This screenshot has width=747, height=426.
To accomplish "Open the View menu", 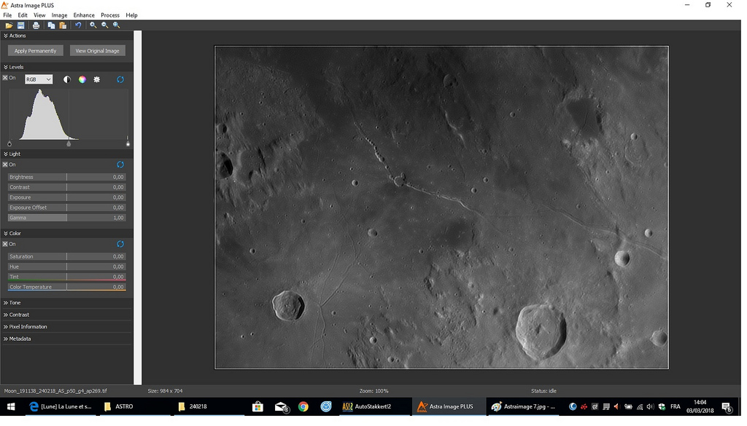I will [x=39, y=15].
